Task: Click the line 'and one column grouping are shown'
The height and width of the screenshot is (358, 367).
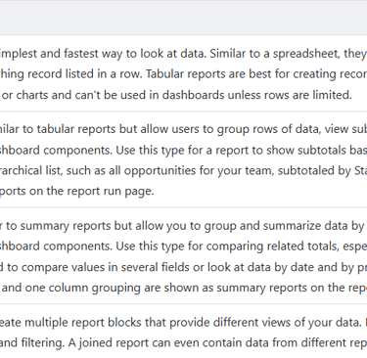Action: coord(184,288)
